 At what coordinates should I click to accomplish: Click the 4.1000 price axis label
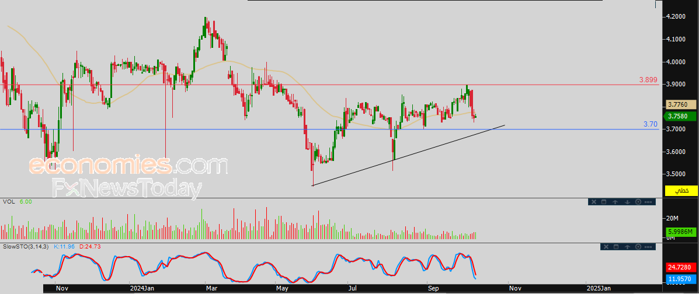pos(676,39)
